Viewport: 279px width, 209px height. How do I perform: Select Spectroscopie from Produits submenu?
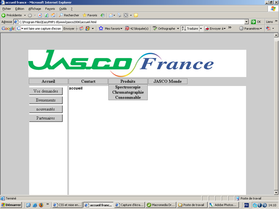coord(128,87)
